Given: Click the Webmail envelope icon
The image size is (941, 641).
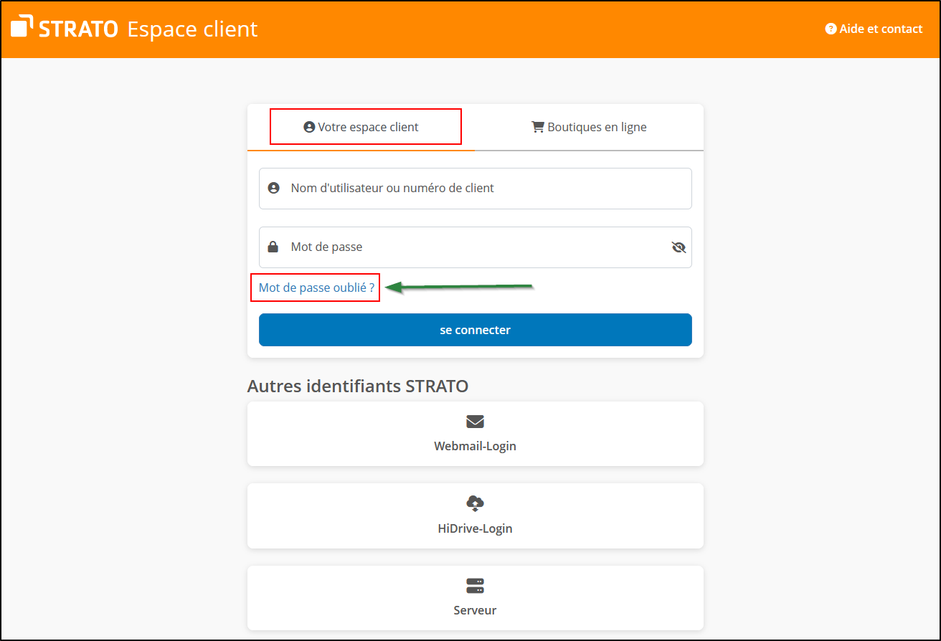Looking at the screenshot, I should pyautogui.click(x=475, y=422).
